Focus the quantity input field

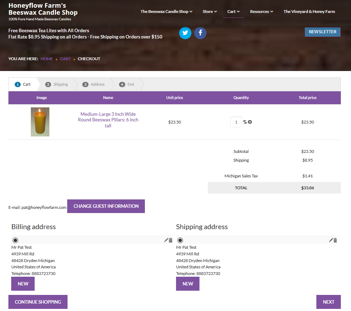click(x=236, y=122)
